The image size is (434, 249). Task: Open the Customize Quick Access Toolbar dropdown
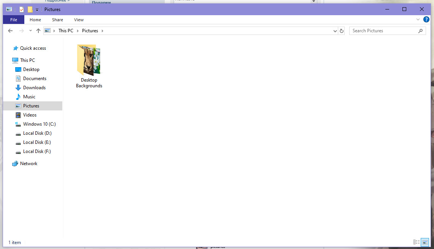(37, 9)
